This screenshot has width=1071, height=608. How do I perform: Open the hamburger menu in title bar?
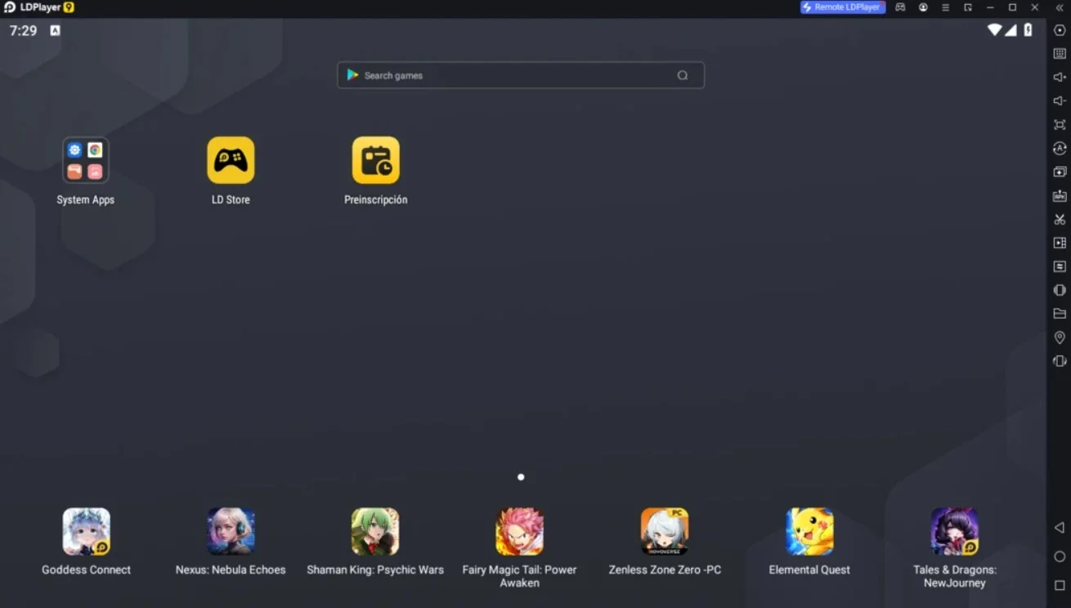click(945, 7)
